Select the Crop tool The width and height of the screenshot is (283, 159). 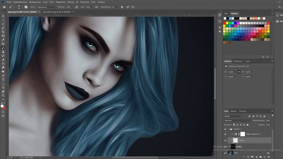[3, 32]
